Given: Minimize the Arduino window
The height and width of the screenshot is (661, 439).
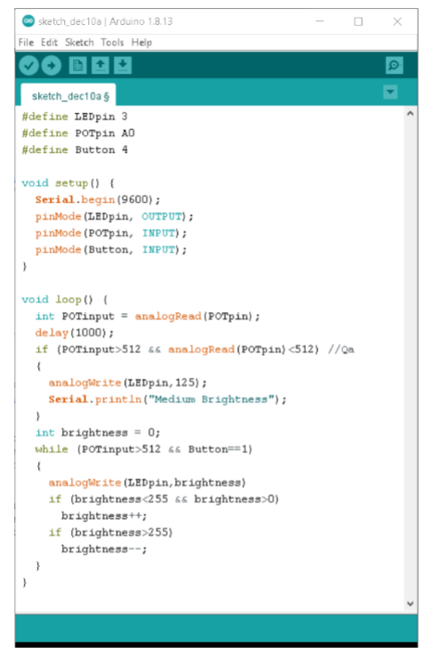Looking at the screenshot, I should pyautogui.click(x=320, y=21).
